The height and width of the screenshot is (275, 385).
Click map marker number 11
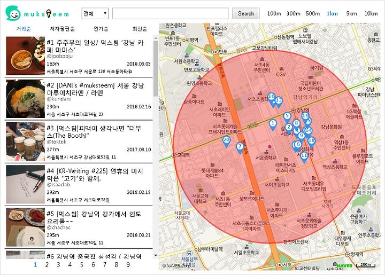304,156
